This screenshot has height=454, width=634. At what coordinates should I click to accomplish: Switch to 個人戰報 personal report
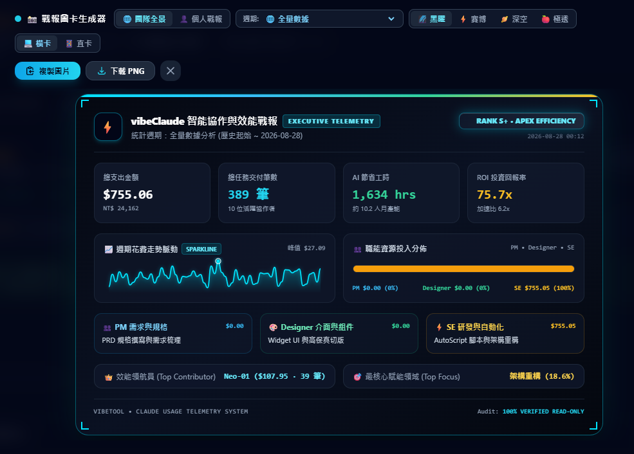click(201, 19)
